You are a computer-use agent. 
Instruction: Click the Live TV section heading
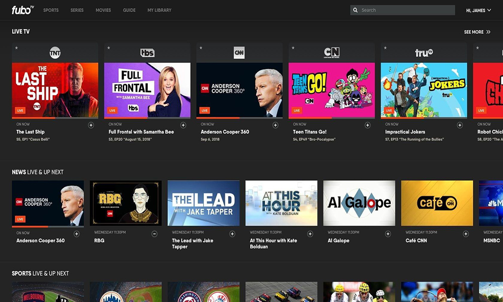[21, 31]
